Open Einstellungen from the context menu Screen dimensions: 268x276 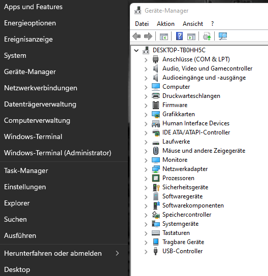click(64, 187)
